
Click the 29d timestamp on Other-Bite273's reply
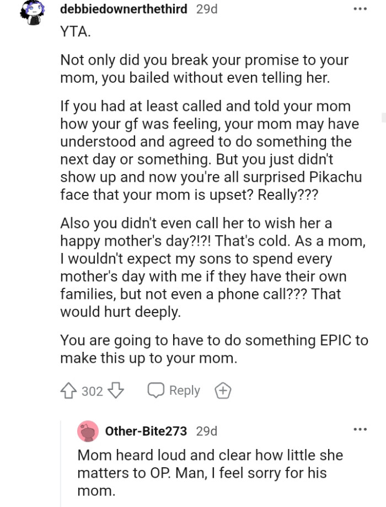point(206,431)
